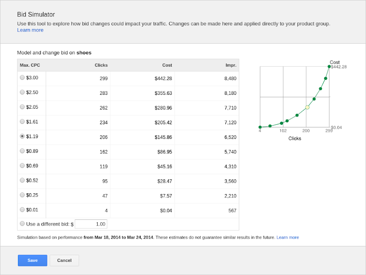Select the $0.25 bid level

tap(22, 195)
